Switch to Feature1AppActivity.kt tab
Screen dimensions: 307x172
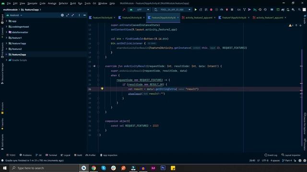pos(234,18)
